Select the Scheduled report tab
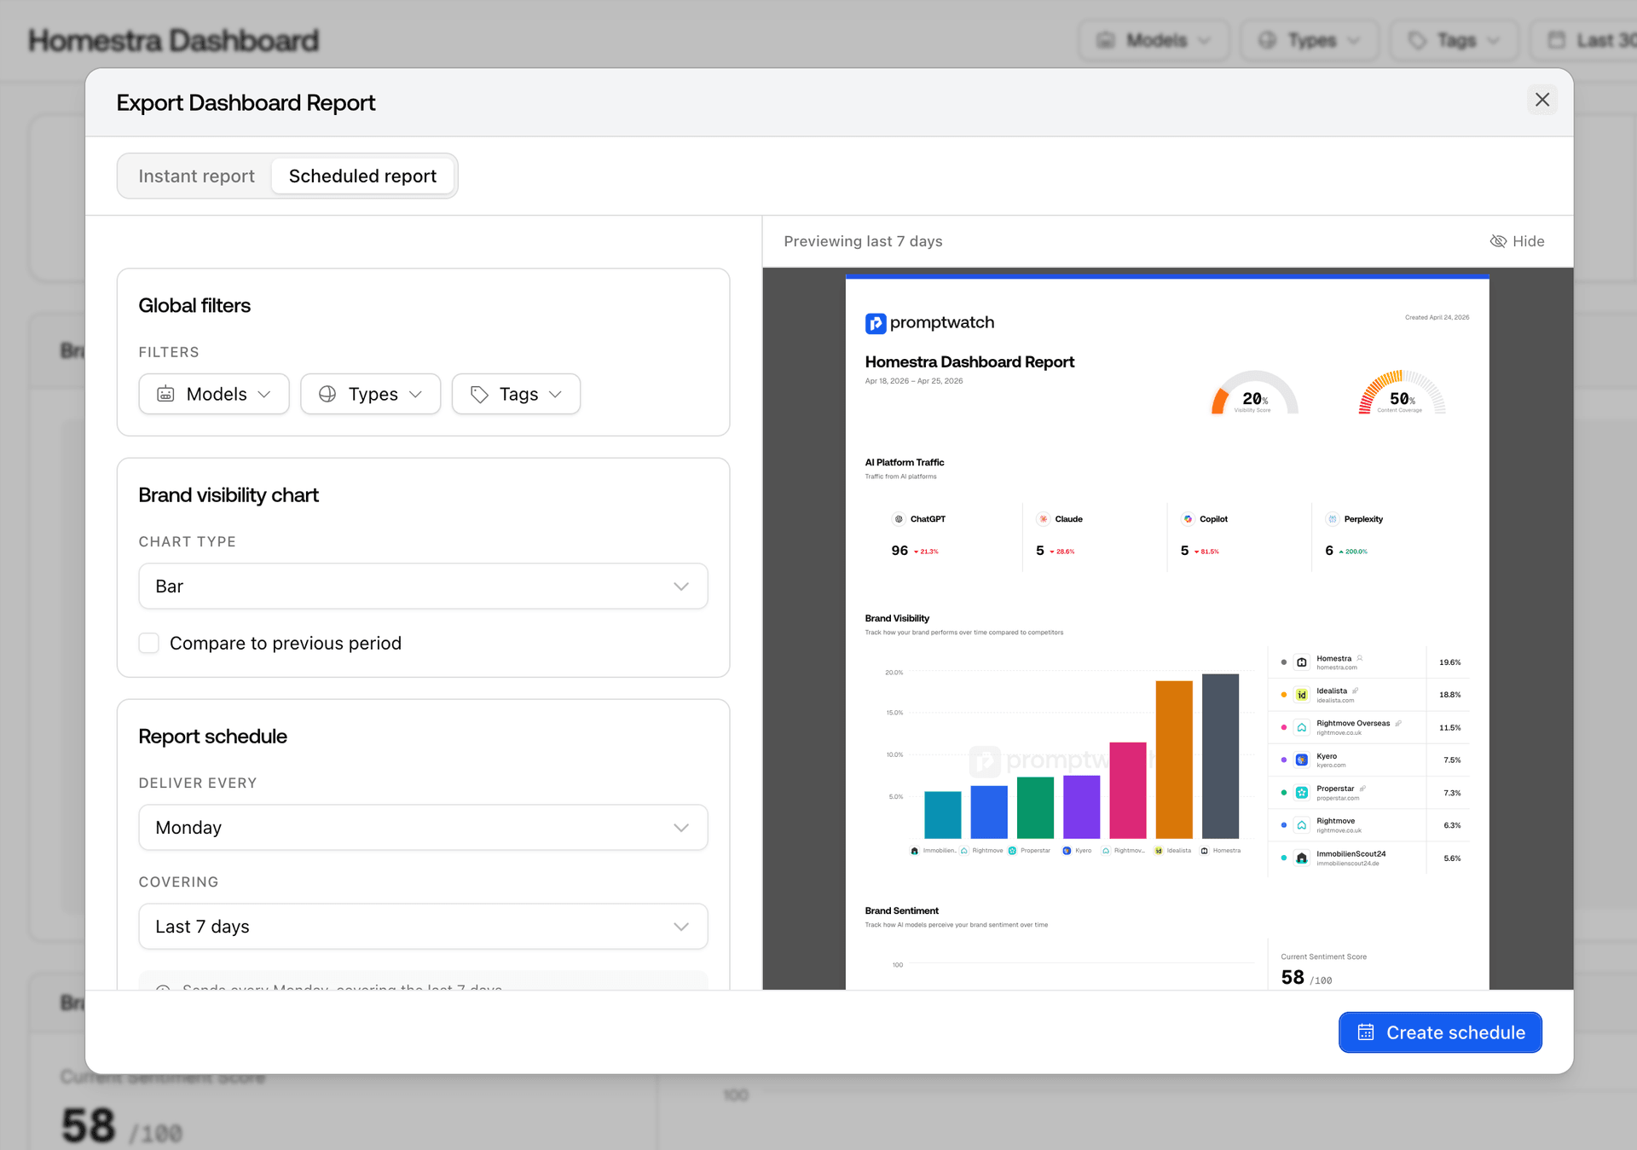This screenshot has width=1637, height=1150. pos(362,176)
